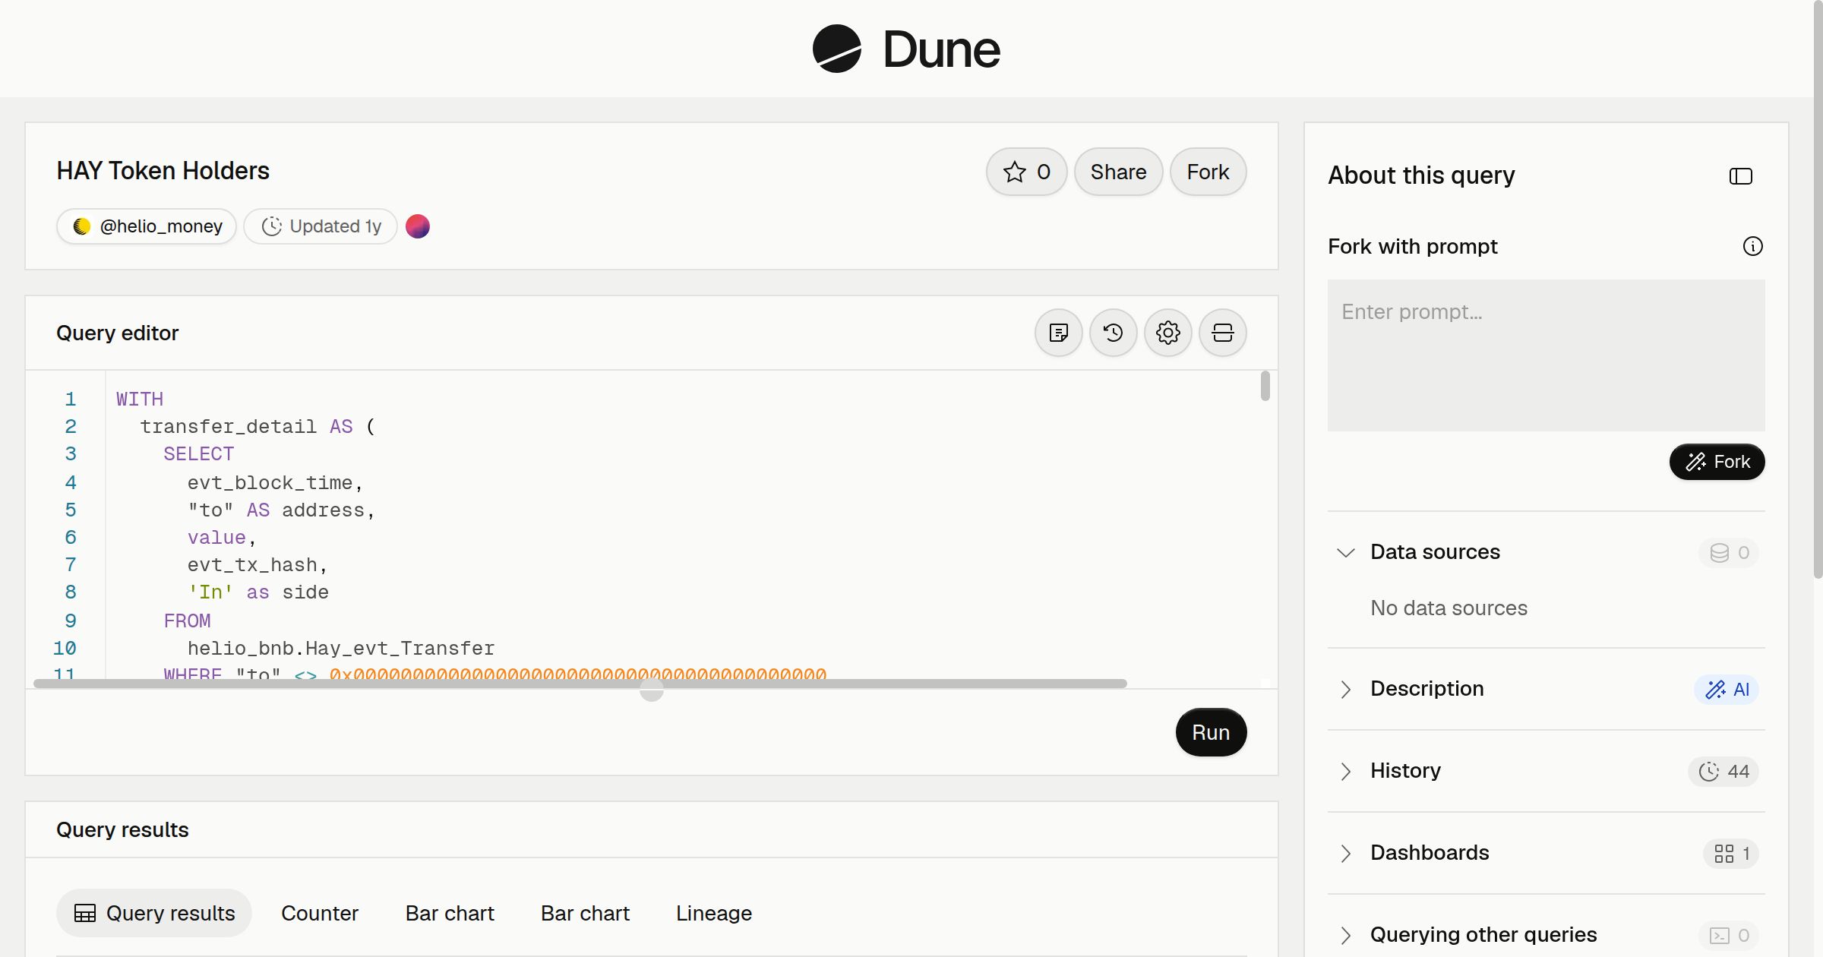Click the editor resize handle circle
The image size is (1823, 957).
pos(652,690)
